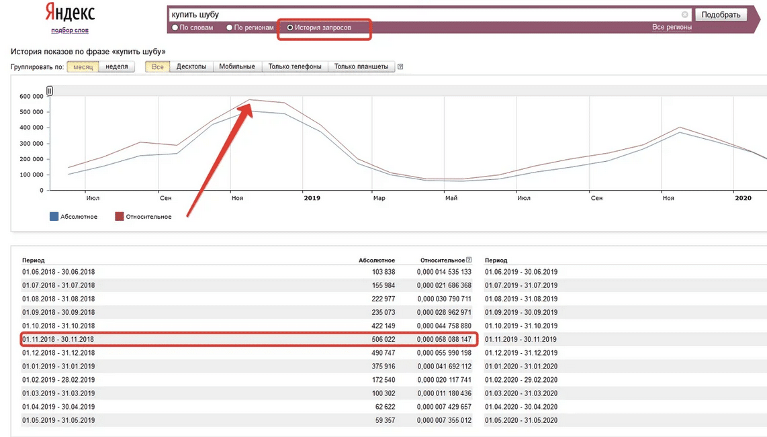Group data by месяц
767x437 pixels.
point(83,67)
